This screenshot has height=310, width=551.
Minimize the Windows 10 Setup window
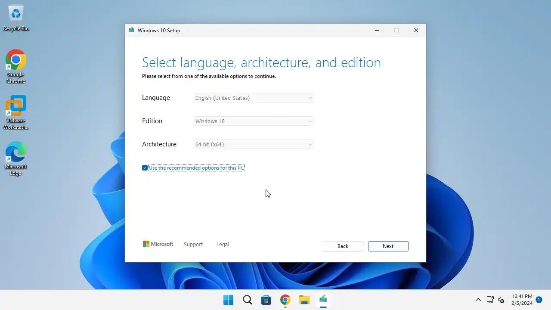(377, 30)
